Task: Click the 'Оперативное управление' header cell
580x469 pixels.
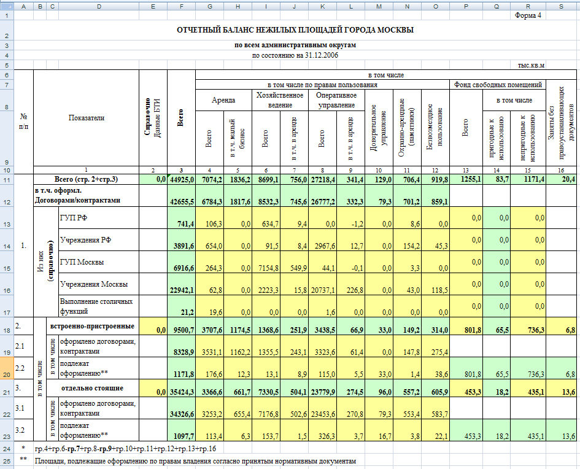Action: (x=336, y=100)
